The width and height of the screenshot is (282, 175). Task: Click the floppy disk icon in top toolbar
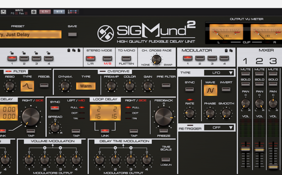point(4,12)
